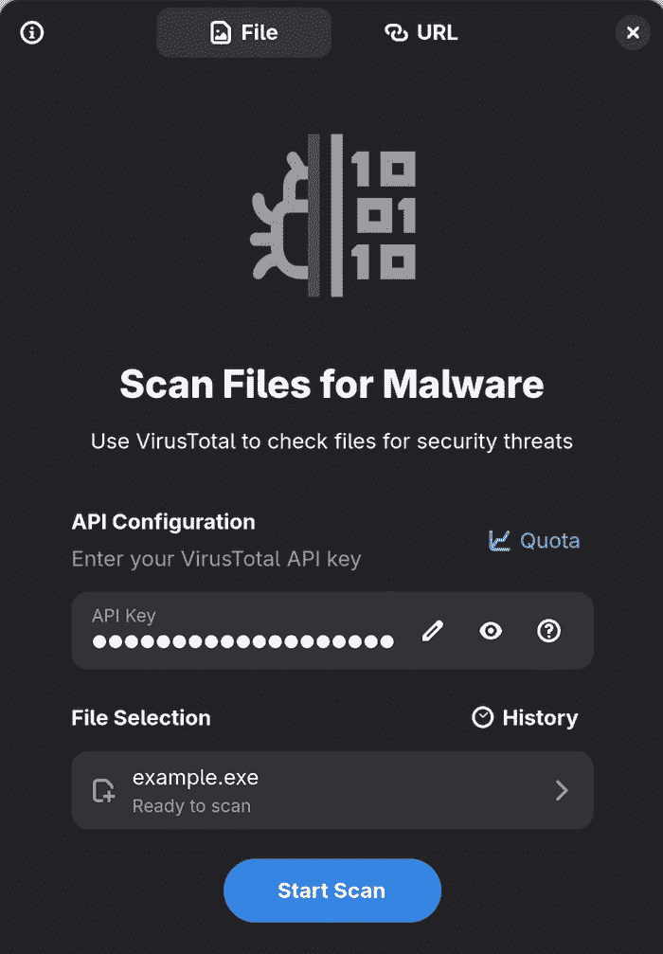Click the clock icon next to History
663x954 pixels.
pyautogui.click(x=483, y=718)
